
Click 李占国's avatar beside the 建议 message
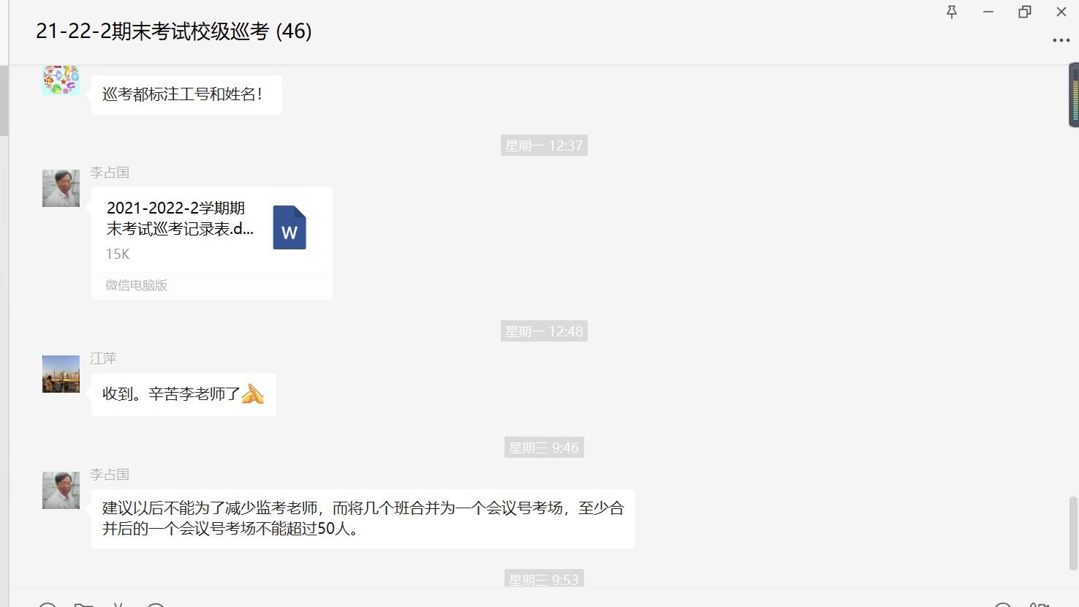point(61,491)
